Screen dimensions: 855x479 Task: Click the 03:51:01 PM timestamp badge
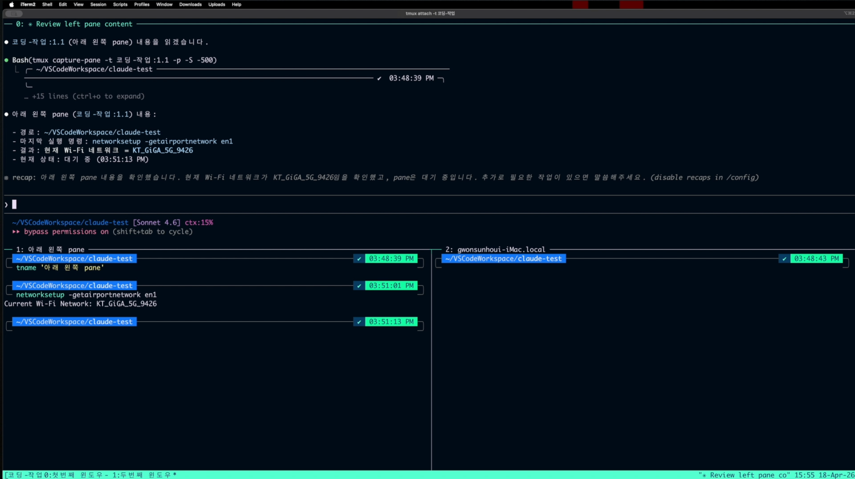coord(391,286)
